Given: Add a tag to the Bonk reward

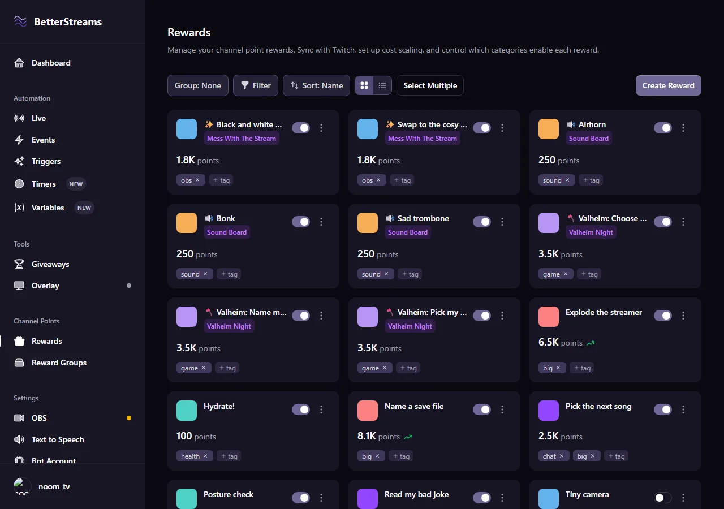Looking at the screenshot, I should tap(229, 274).
